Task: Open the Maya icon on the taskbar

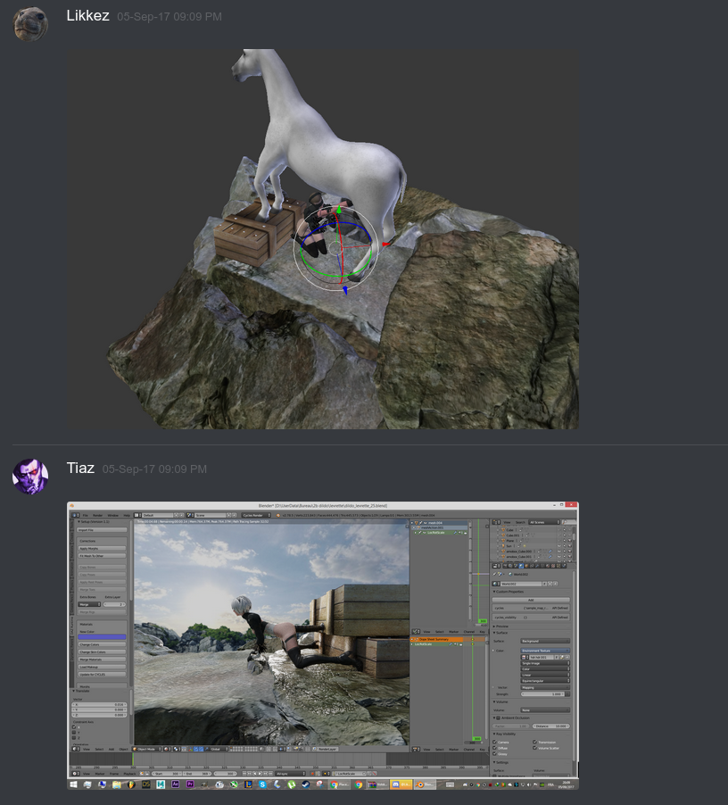Action: (161, 784)
